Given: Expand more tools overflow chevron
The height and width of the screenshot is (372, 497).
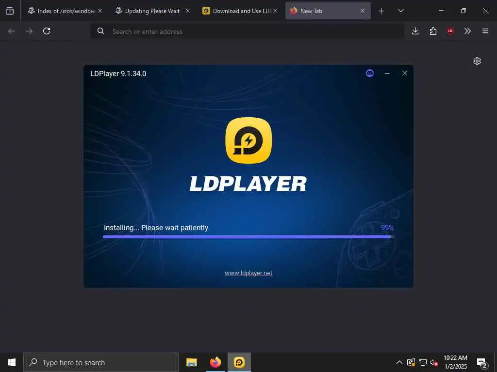Looking at the screenshot, I should coord(467,31).
